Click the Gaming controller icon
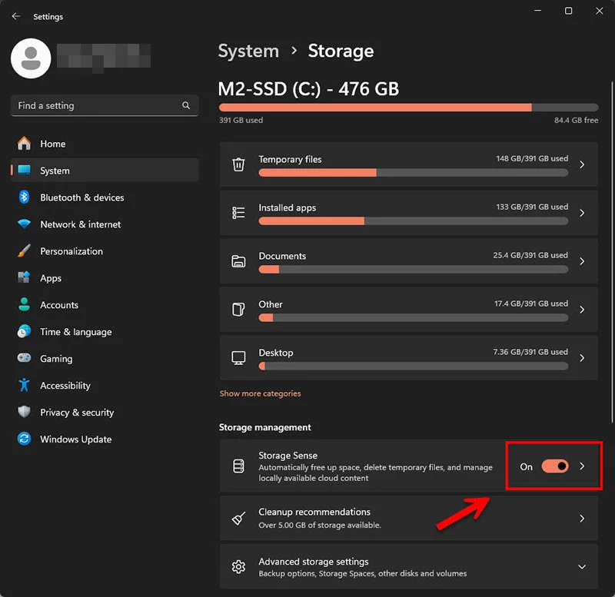The image size is (615, 597). click(x=25, y=358)
